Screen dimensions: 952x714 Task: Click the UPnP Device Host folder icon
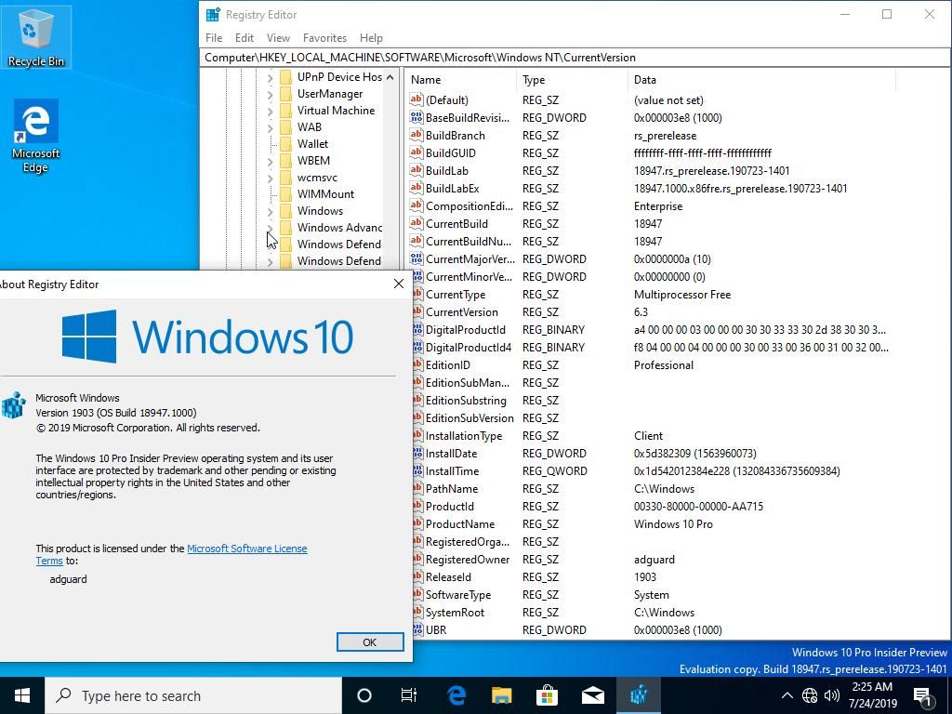[285, 77]
